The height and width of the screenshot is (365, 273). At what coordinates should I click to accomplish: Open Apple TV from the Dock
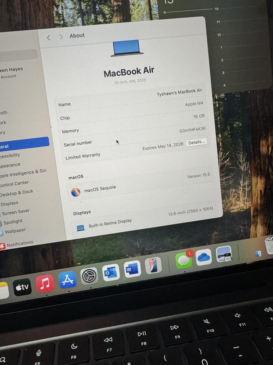tap(22, 287)
